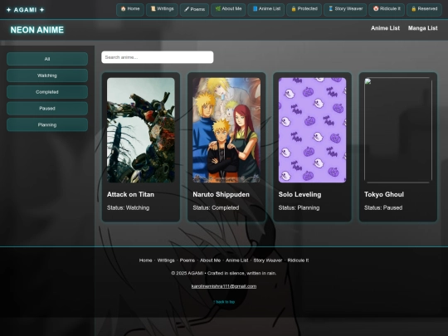Open the Naruto Shippuden cover image
The height and width of the screenshot is (336, 448).
pyautogui.click(x=226, y=130)
